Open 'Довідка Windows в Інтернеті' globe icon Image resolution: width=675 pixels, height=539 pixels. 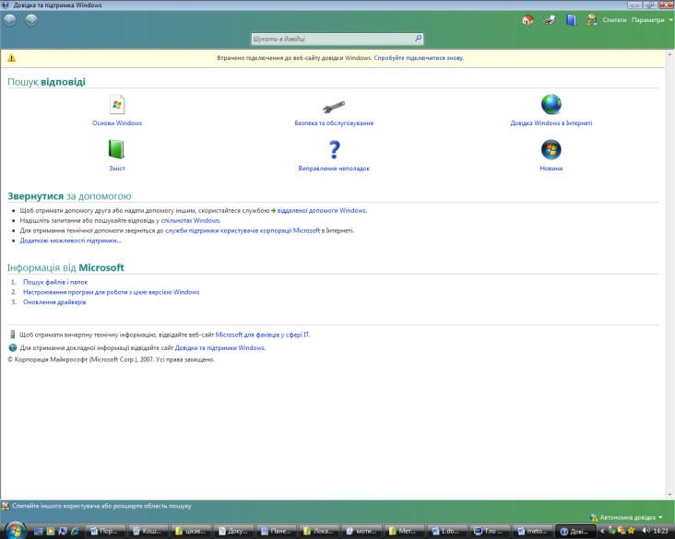(x=551, y=104)
